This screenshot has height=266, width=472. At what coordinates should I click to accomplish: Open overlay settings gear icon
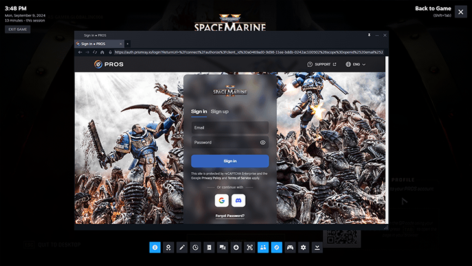point(303,247)
